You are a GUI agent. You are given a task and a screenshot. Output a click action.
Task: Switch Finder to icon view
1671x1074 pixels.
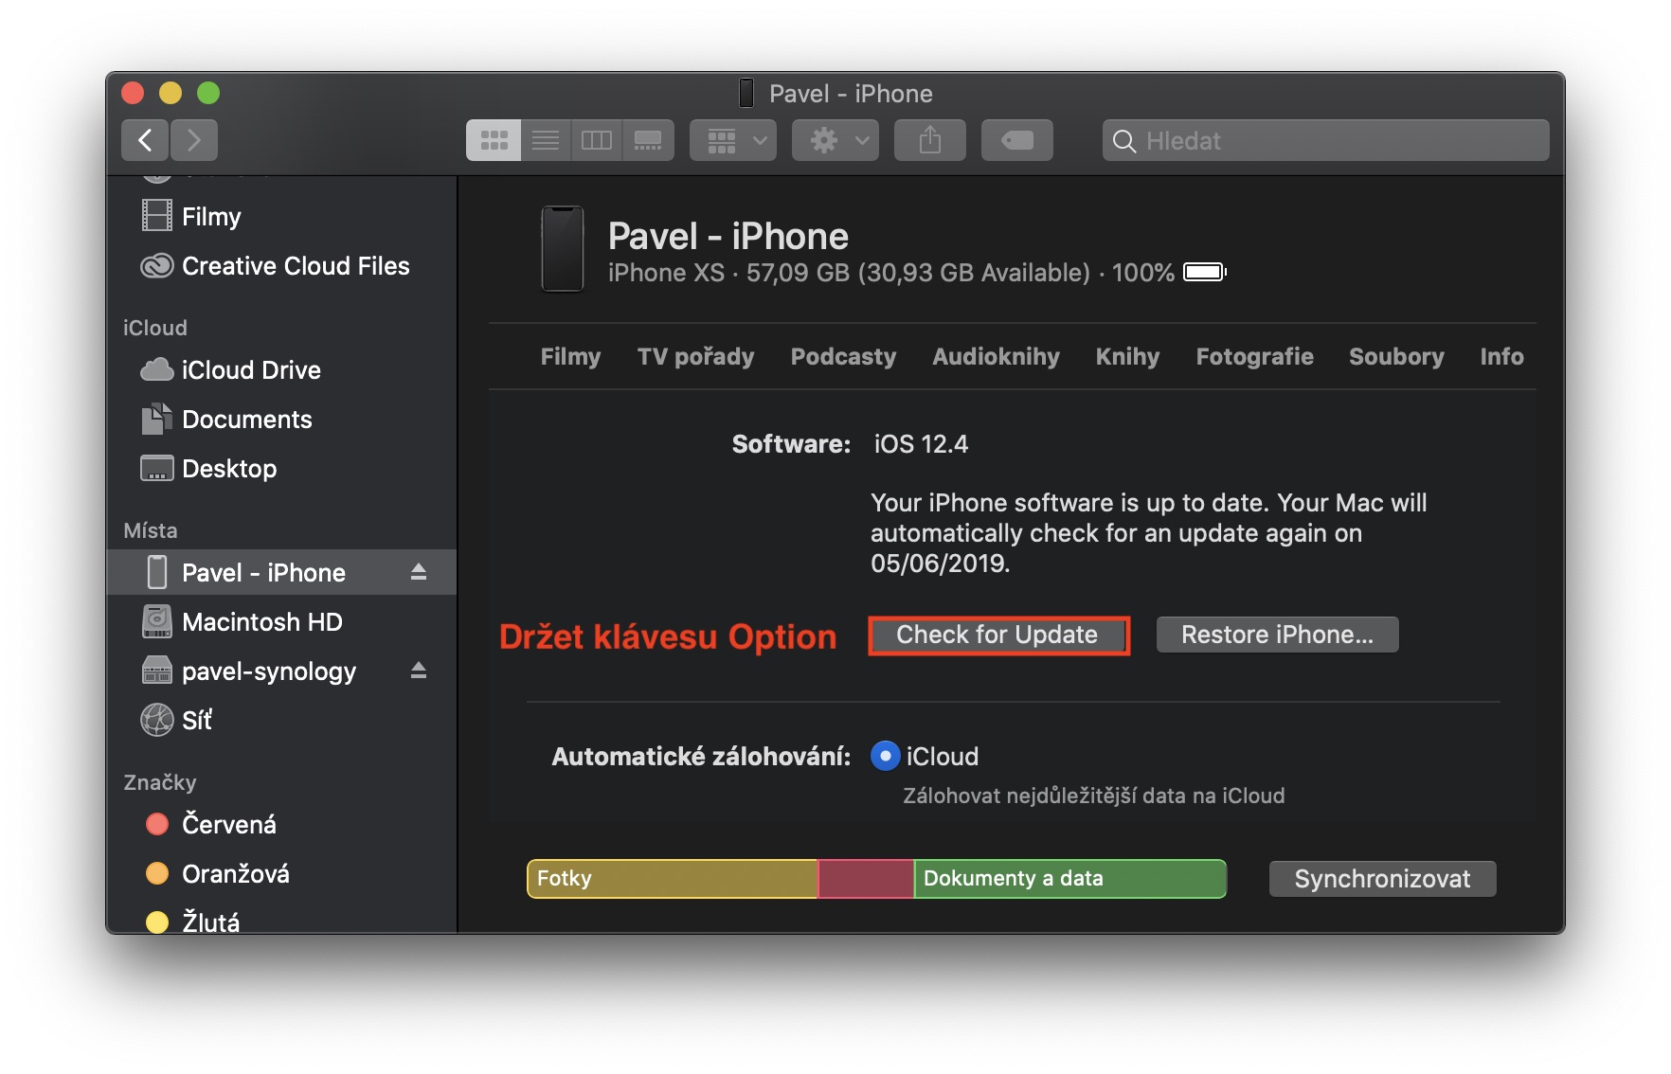coord(494,140)
